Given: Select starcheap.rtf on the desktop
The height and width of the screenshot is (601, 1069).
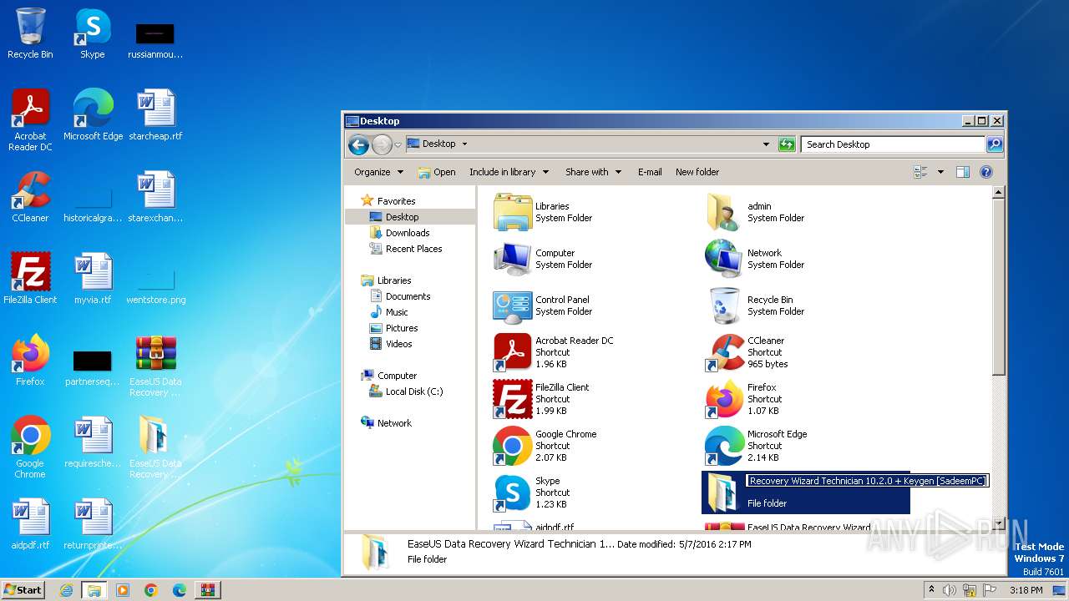Looking at the screenshot, I should click(x=155, y=115).
